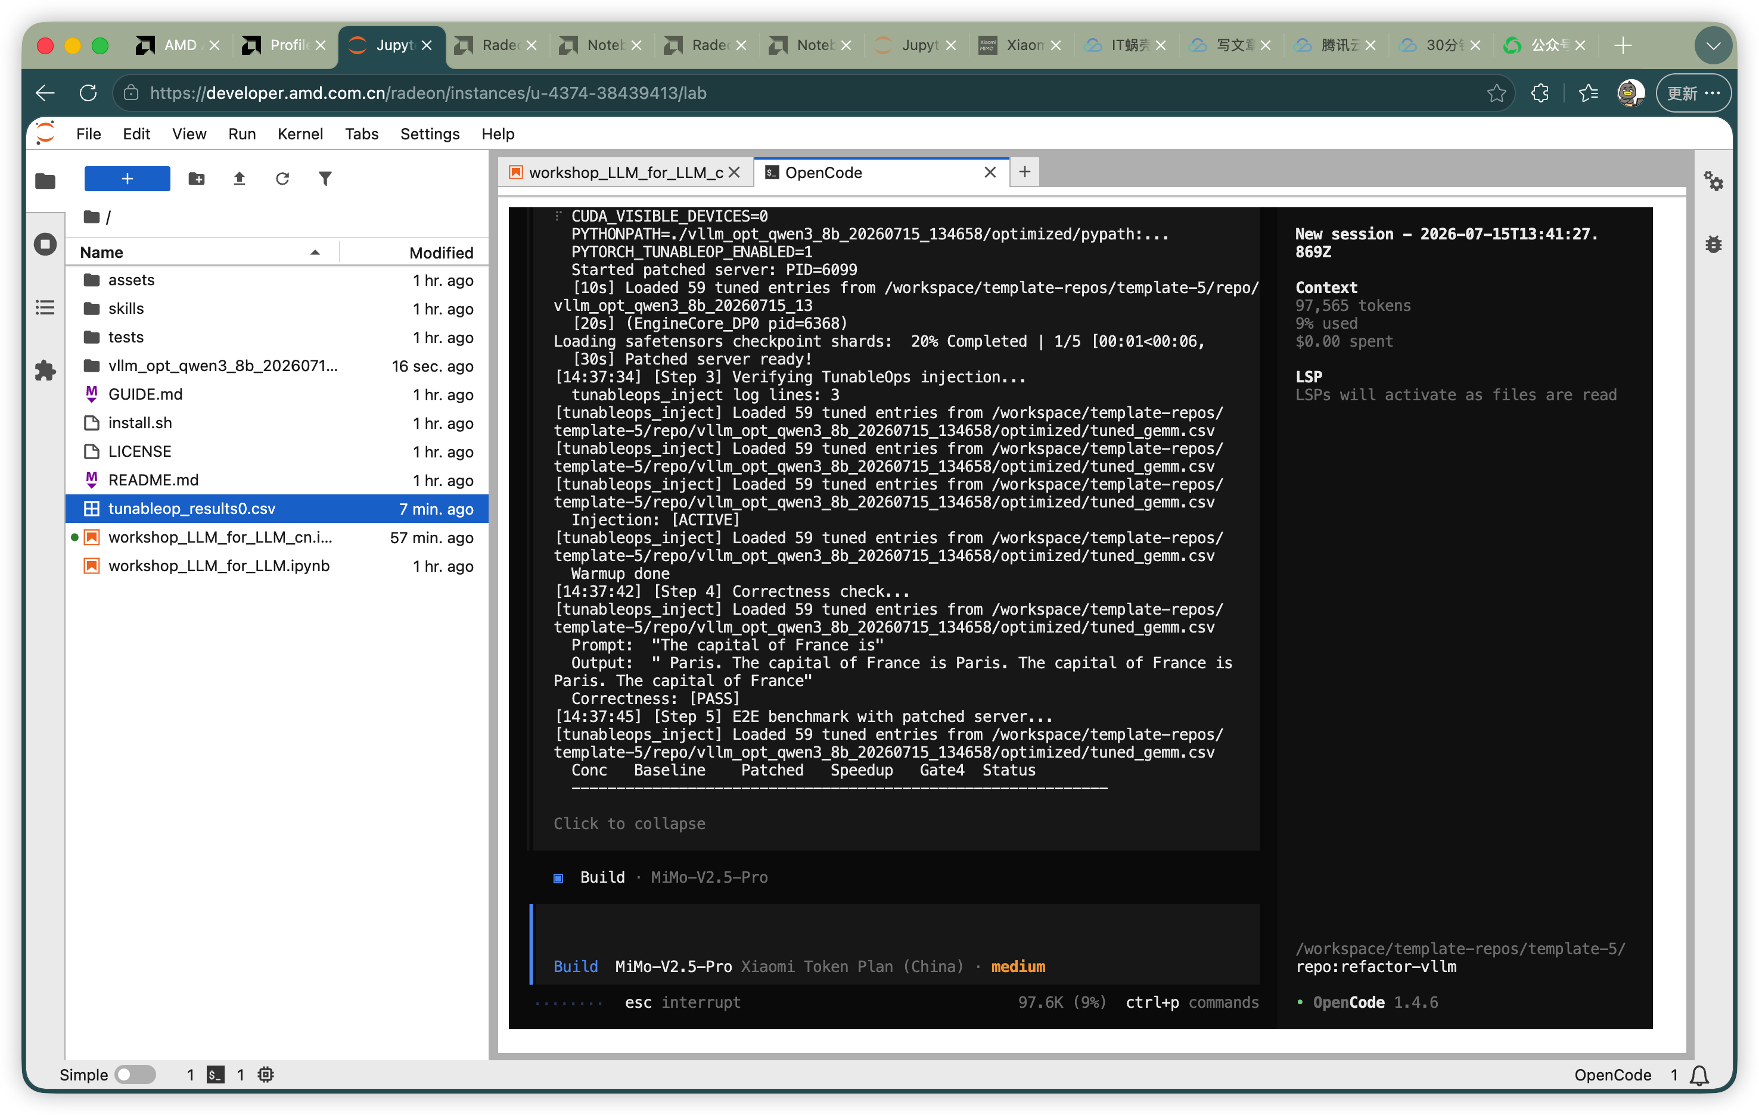Open the Extension Manager puzzle icon

(45, 370)
